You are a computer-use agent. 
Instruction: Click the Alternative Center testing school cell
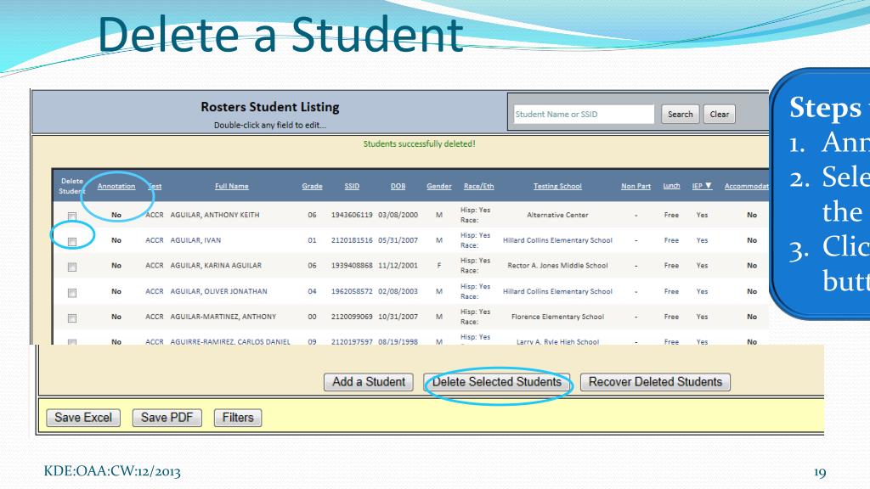pos(557,215)
